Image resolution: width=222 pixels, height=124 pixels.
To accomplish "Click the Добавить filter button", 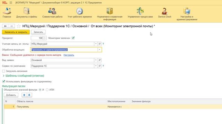I will pyautogui.click(x=11, y=95).
